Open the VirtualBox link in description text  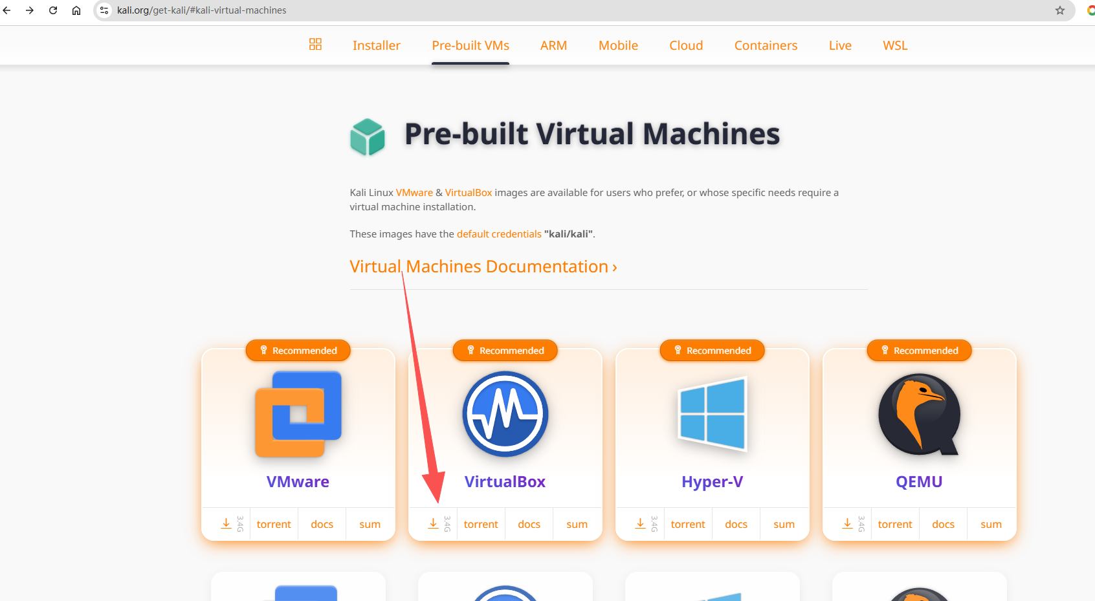pos(469,193)
